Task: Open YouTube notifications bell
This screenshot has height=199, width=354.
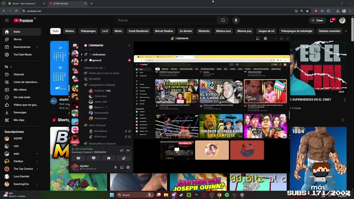Action: [332, 20]
